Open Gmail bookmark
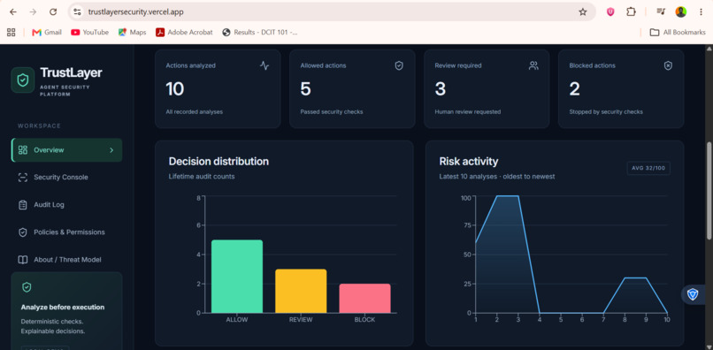713x350 pixels. click(x=47, y=33)
